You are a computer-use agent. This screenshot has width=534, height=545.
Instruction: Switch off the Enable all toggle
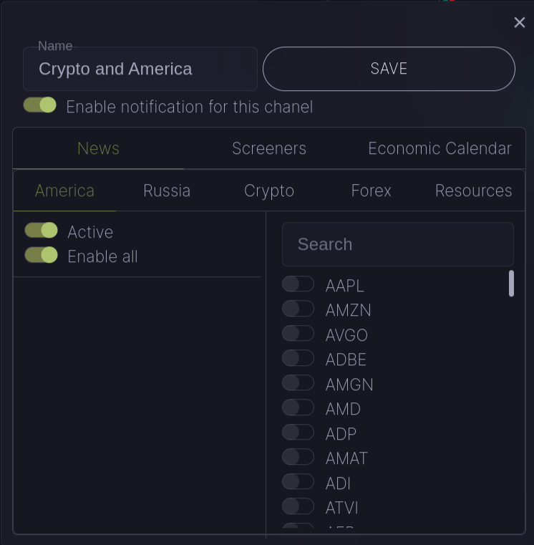coord(41,255)
